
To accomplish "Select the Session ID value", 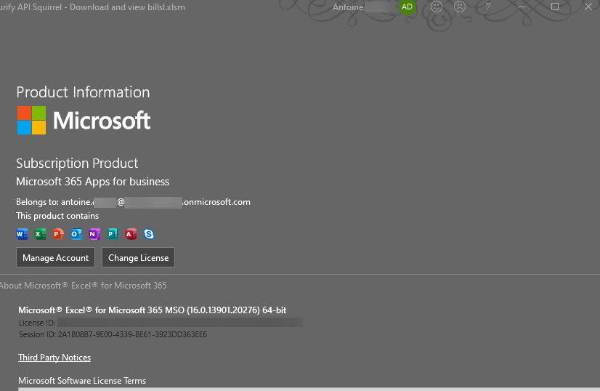I will coord(132,334).
